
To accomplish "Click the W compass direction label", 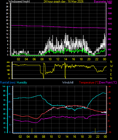I will pos(111,66).
